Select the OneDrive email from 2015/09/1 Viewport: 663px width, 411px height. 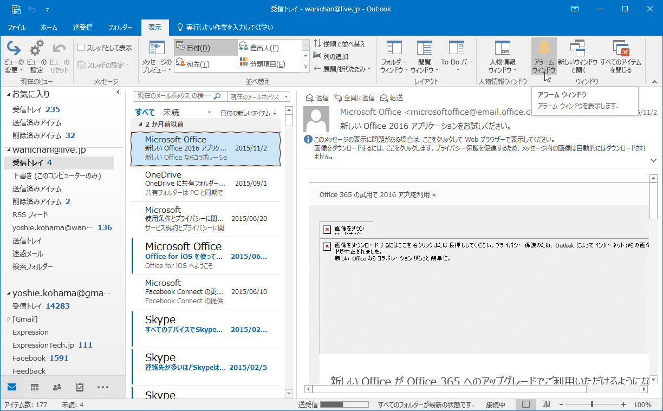(206, 183)
